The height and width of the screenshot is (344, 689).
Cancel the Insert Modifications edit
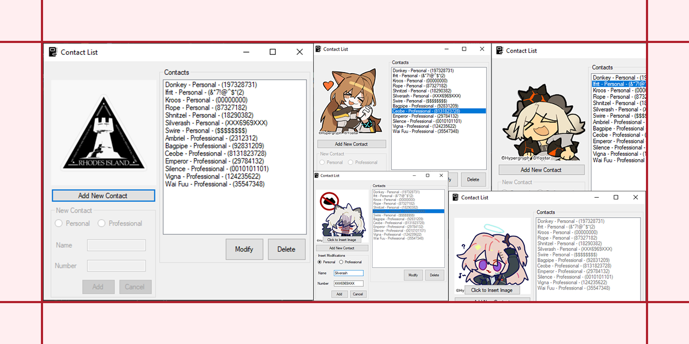pos(357,294)
